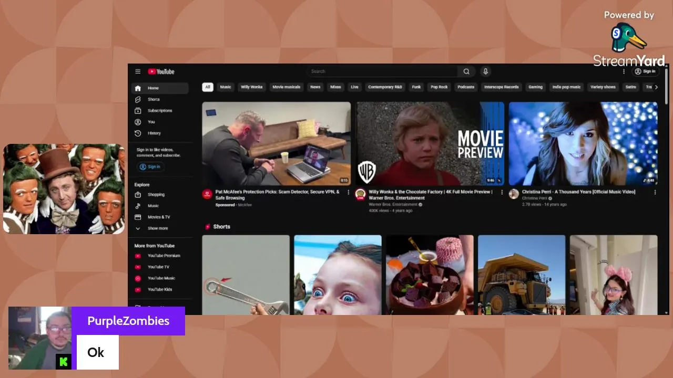Open the Warner Bros. Entertainment channel name

pos(393,205)
